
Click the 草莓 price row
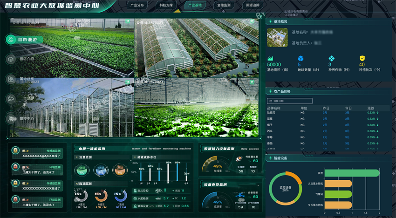(328, 137)
